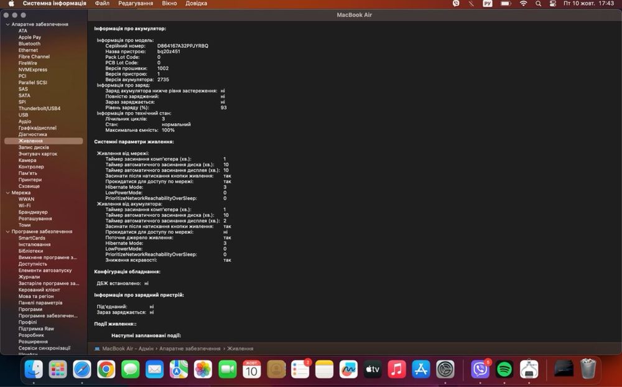Select USB in the sidebar
The height and width of the screenshot is (387, 622).
click(x=23, y=115)
